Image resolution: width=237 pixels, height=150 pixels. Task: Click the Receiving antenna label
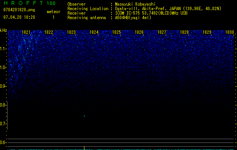[87, 18]
